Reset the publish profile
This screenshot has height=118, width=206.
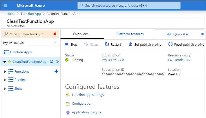186,44
